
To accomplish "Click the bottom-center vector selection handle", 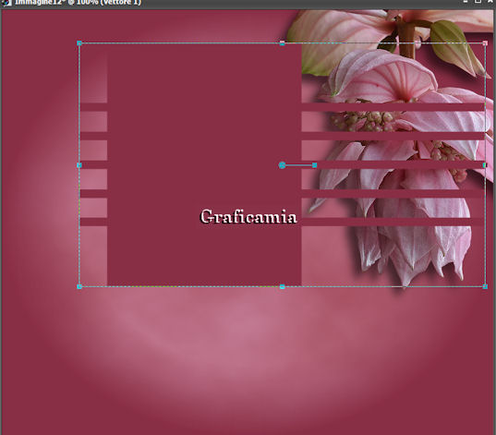I will coord(282,286).
